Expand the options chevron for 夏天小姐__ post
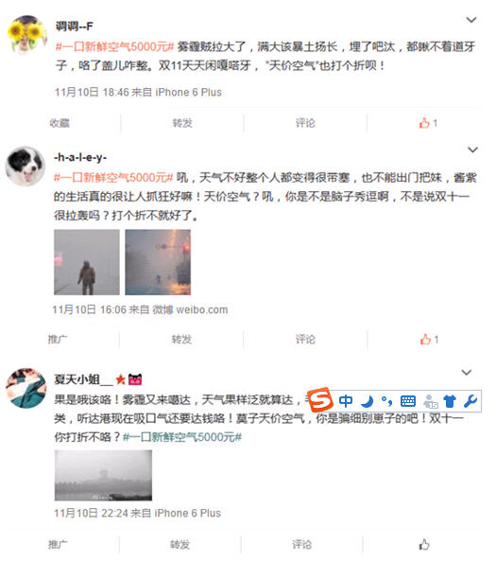The image size is (496, 561). coord(467,373)
